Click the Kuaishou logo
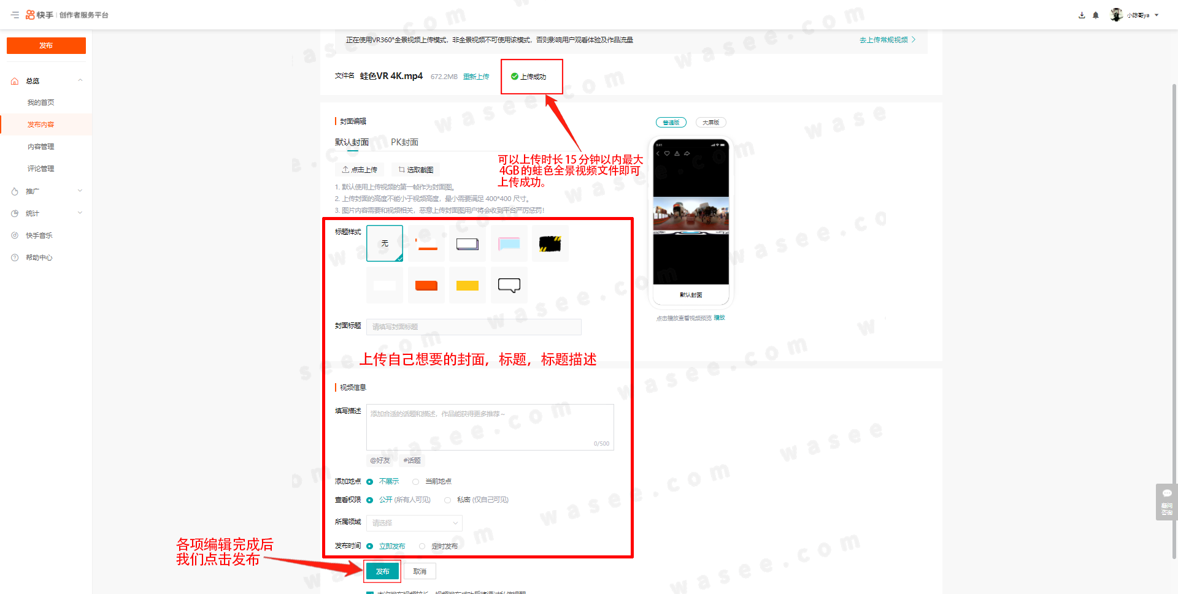1178x594 pixels. pos(39,15)
